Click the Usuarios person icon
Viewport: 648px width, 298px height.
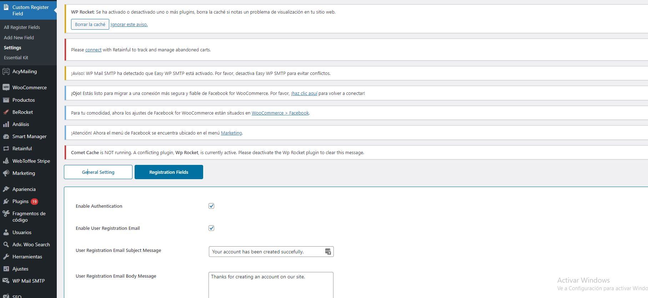pos(6,232)
